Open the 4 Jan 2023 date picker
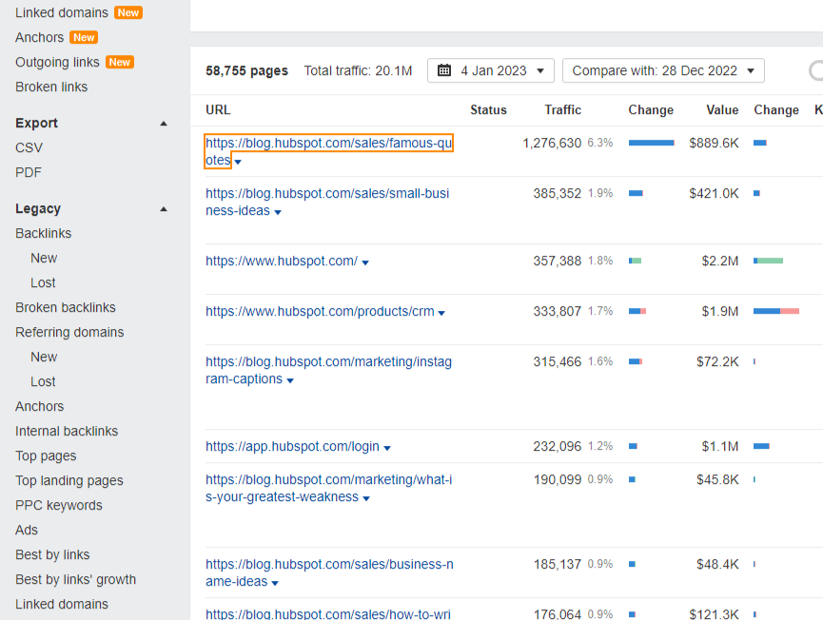Viewport: 823px width, 620px height. [x=491, y=70]
